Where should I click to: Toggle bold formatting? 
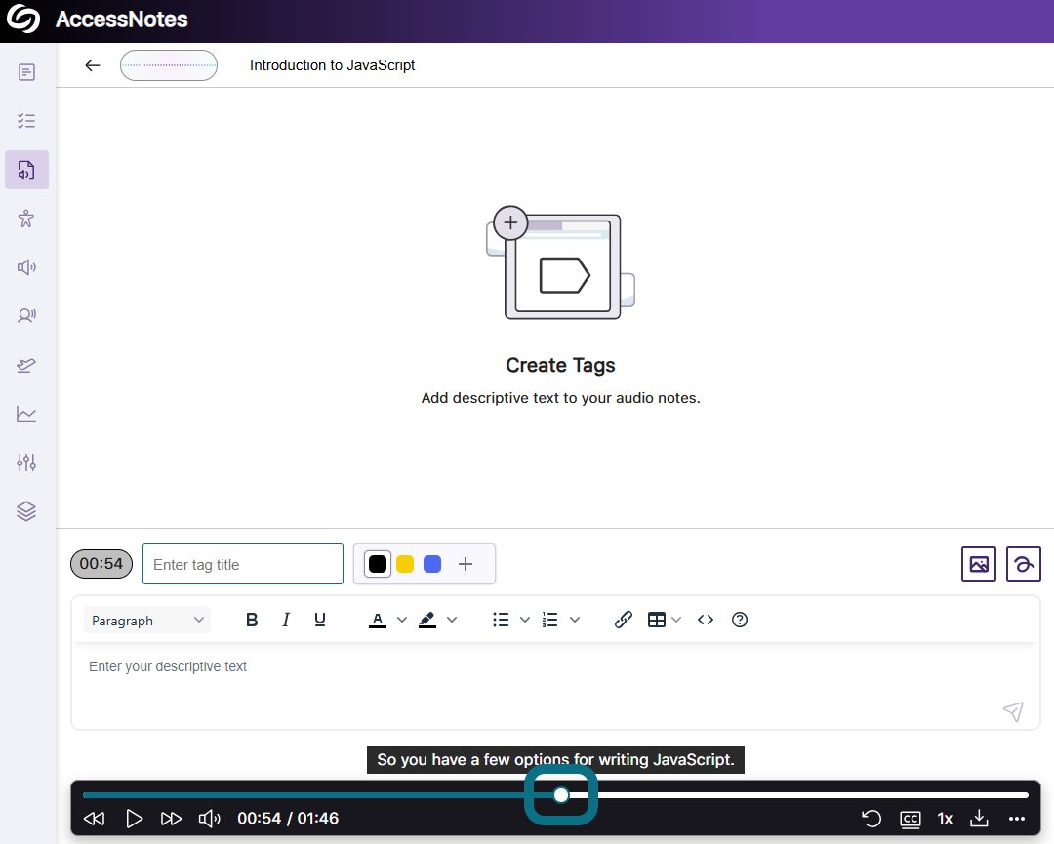(252, 620)
